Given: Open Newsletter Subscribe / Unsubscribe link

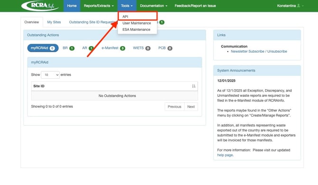Looking at the screenshot, I should pyautogui.click(x=259, y=51).
